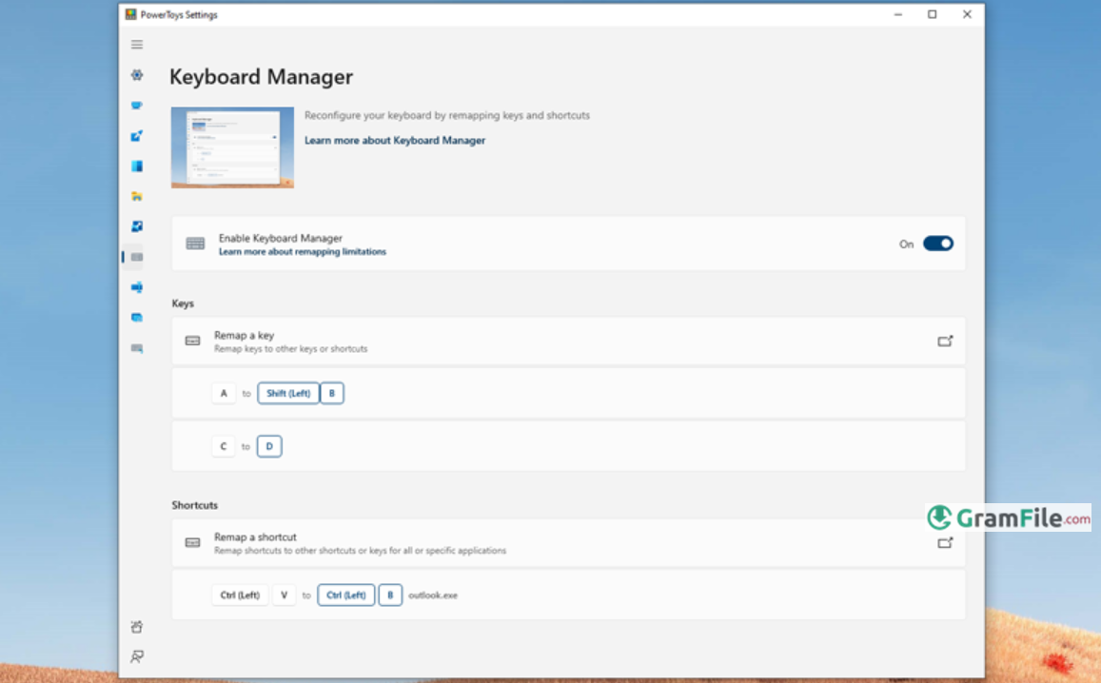Click the source Ctrl (Left) shortcut key
This screenshot has width=1101, height=683.
click(240, 595)
